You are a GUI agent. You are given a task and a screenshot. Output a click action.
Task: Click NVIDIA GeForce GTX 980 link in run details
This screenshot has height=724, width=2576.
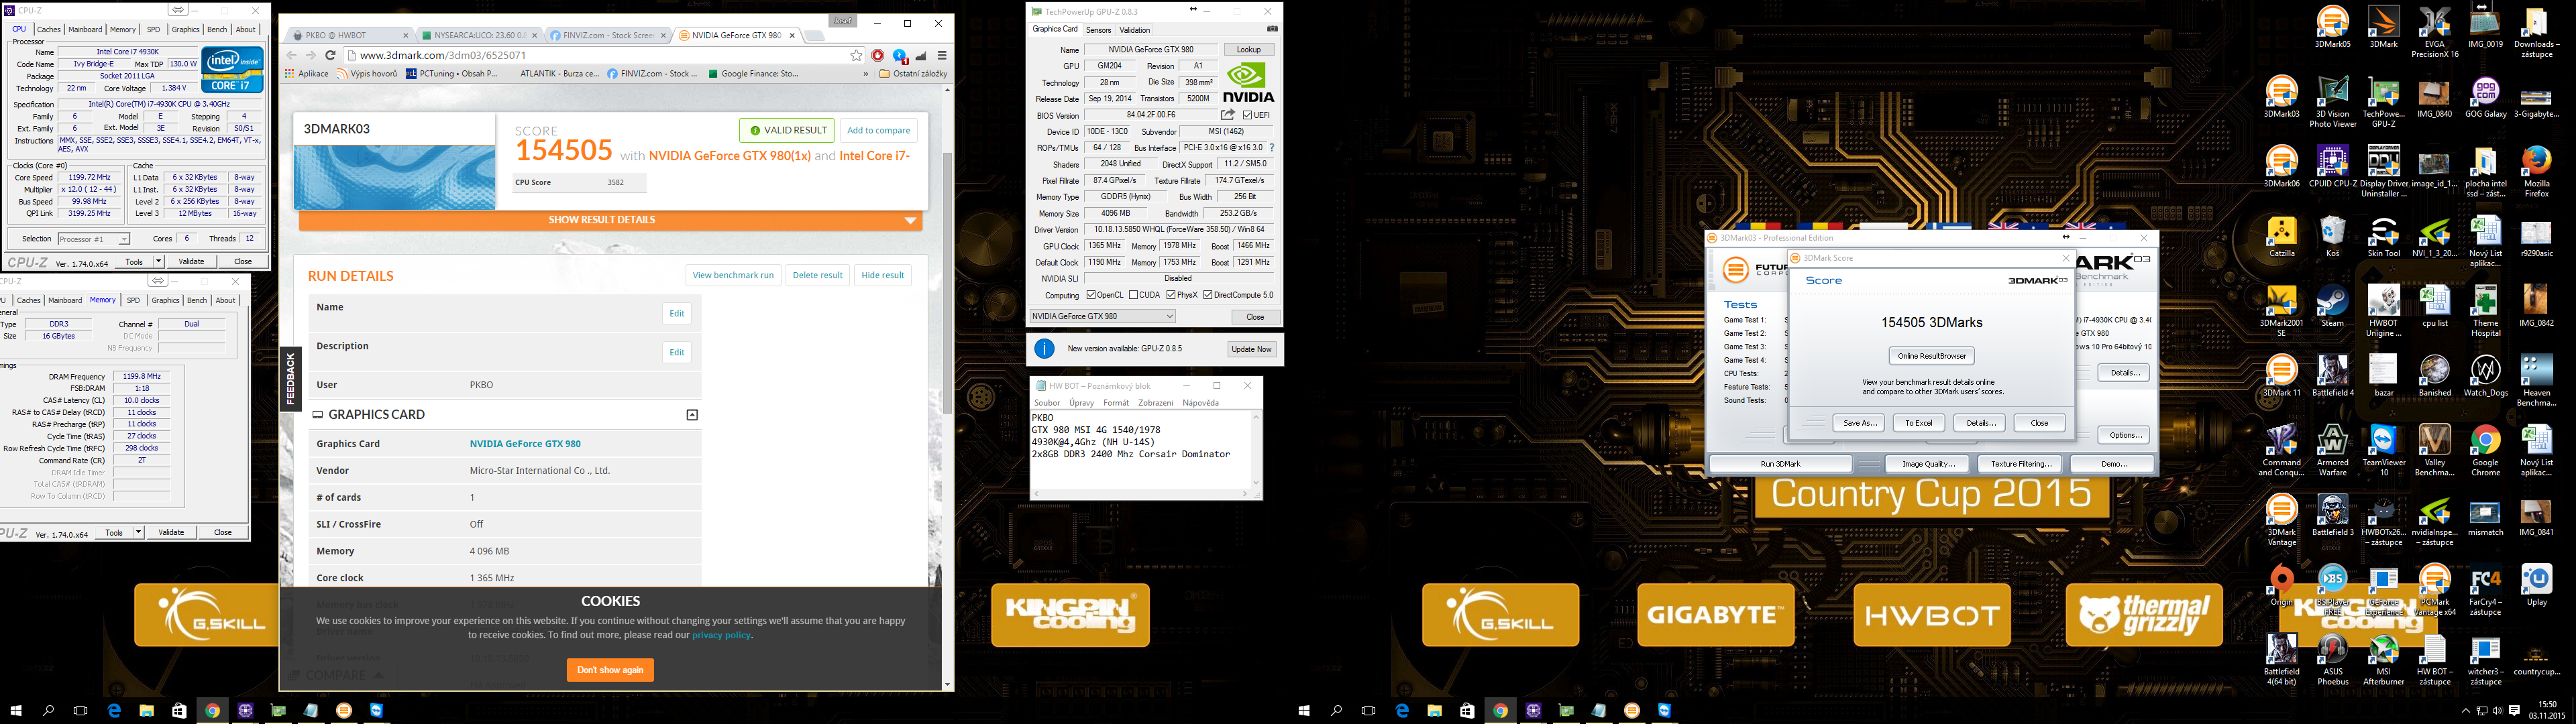525,444
